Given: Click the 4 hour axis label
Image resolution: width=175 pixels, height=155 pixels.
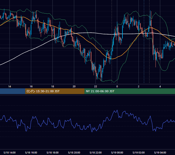Looking at the screenshot, I should [160, 87].
